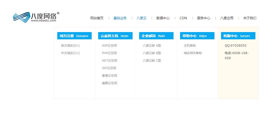Click QQ:97028052 contact text
Screen dimensions: 280x122
pos(236,46)
